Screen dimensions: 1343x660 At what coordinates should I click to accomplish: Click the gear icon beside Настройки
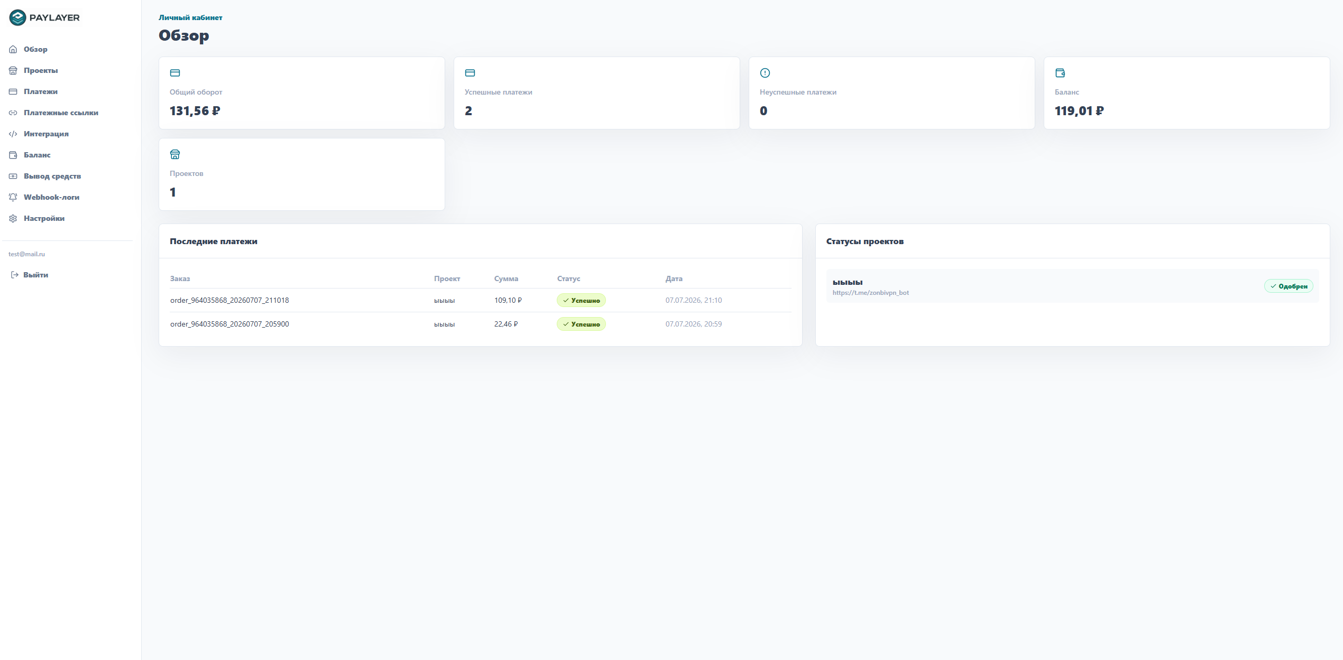(x=13, y=218)
